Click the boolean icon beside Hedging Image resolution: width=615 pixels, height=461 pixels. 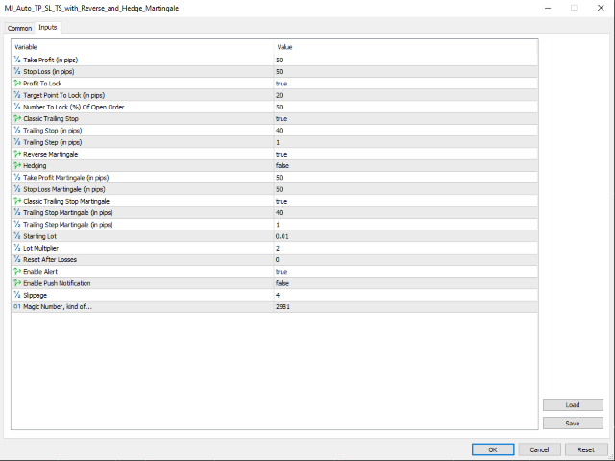pyautogui.click(x=17, y=165)
